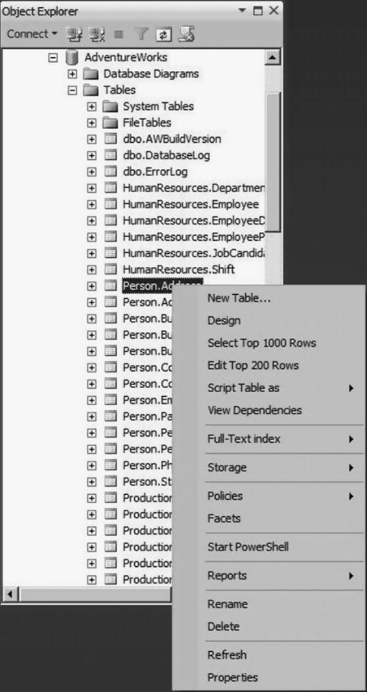This screenshot has height=692, width=367.
Task: Collapse the Tables folder
Action: [x=72, y=90]
